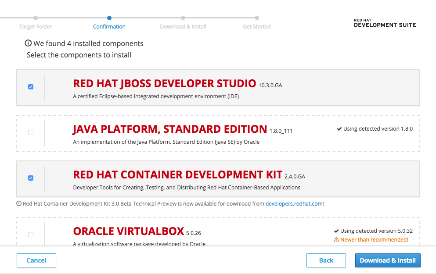
Task: Click Developer Tools container description text
Action: point(187,187)
